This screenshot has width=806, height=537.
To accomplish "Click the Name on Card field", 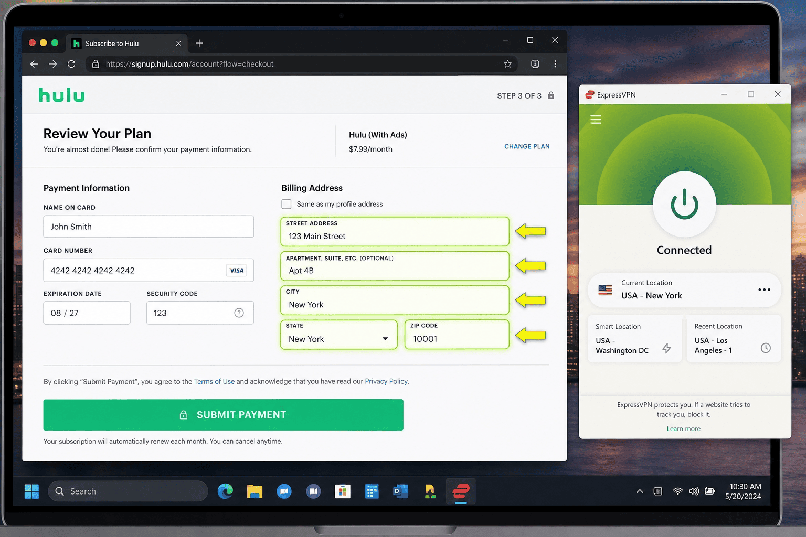I will tap(149, 227).
